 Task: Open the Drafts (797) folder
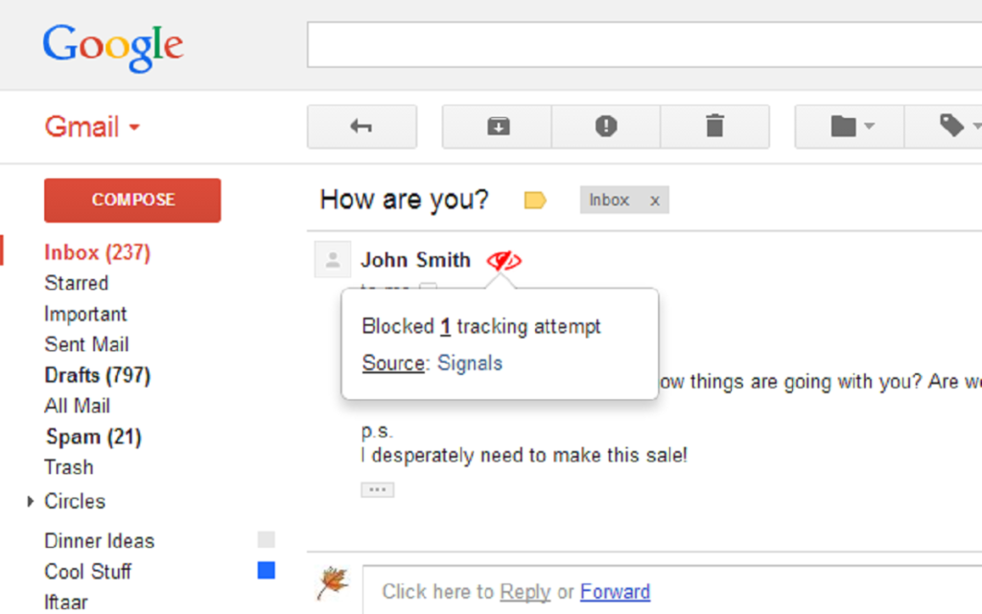click(98, 375)
